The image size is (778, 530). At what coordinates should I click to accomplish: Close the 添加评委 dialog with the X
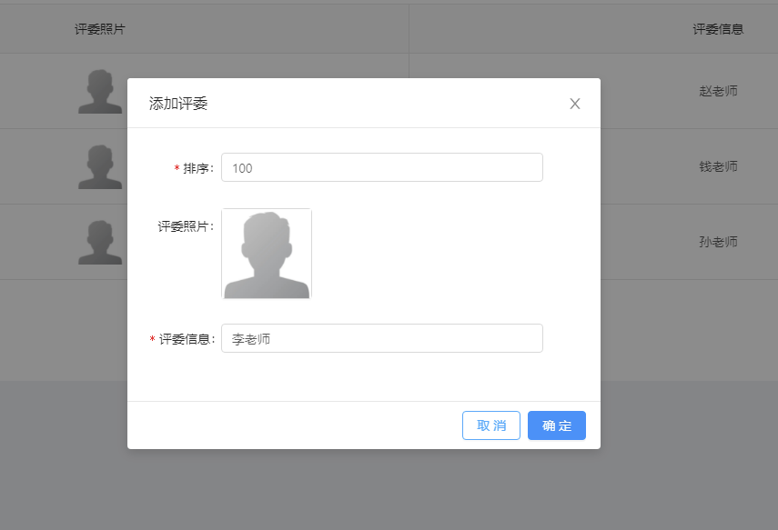(574, 104)
